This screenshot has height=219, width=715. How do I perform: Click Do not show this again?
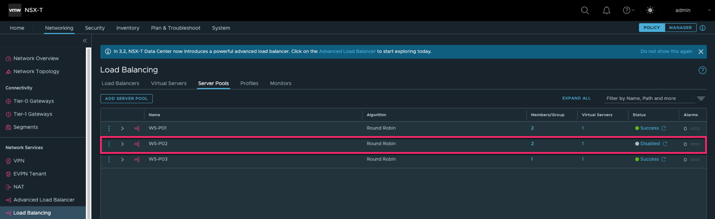coord(666,51)
